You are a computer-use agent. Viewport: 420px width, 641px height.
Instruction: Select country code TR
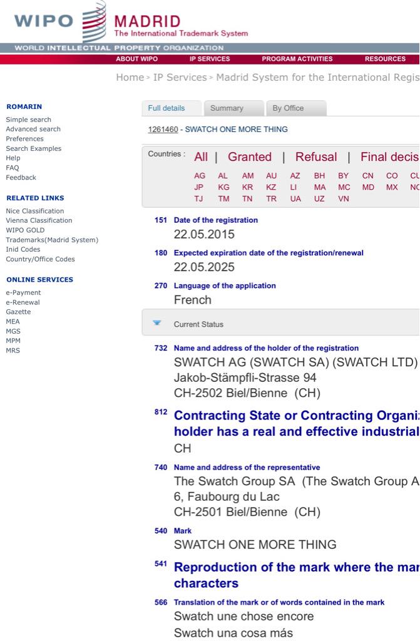pyautogui.click(x=271, y=198)
